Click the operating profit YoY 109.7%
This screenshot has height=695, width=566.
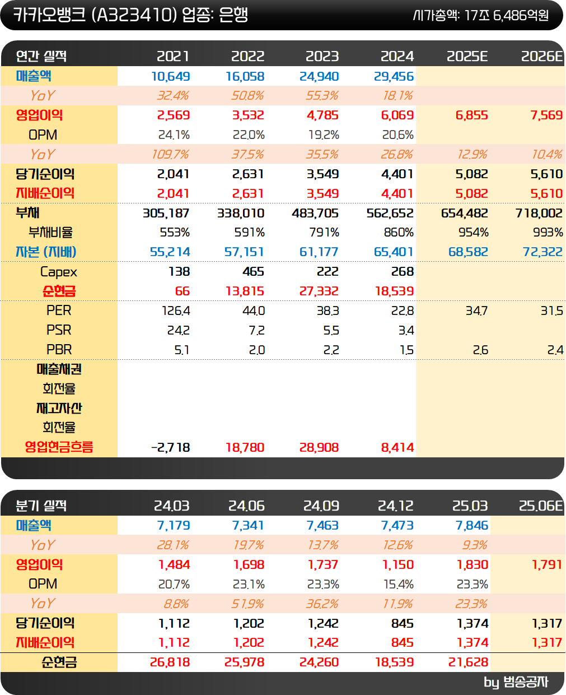(171, 155)
